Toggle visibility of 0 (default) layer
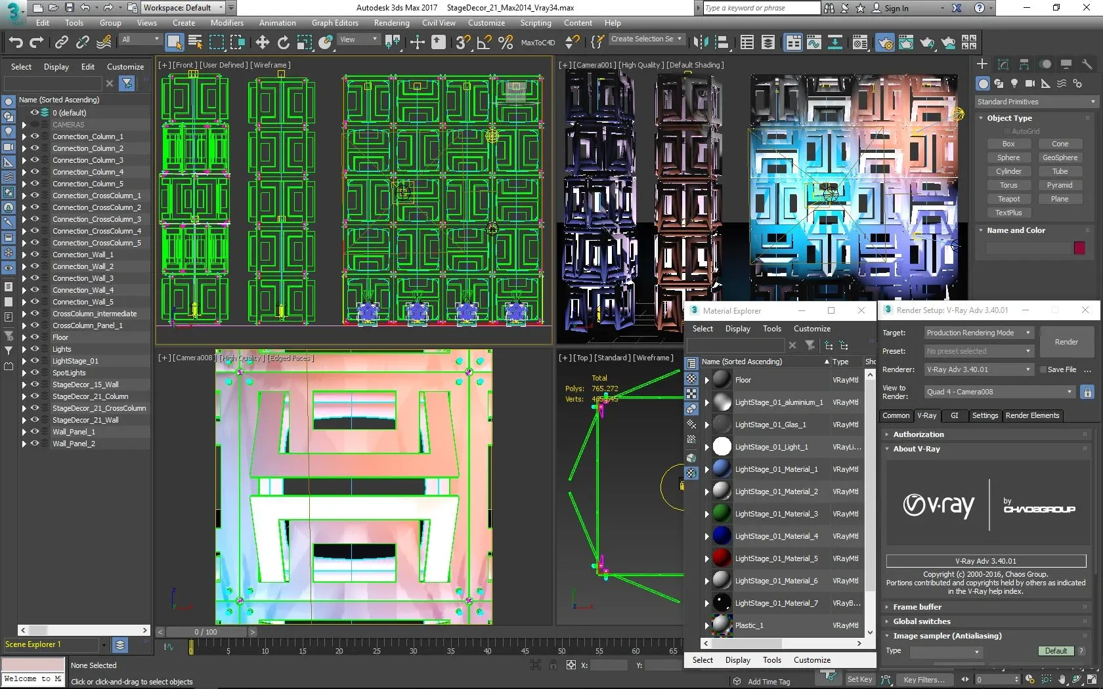This screenshot has width=1103, height=689. [35, 113]
